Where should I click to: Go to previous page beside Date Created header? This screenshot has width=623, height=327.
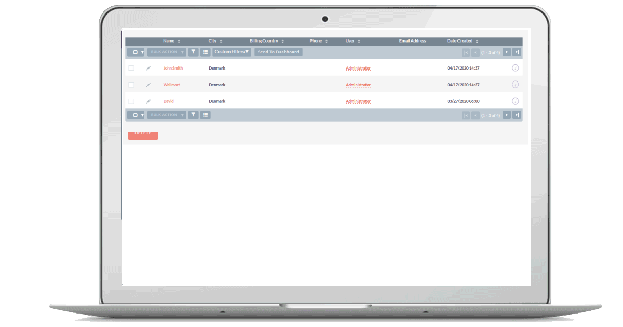(476, 52)
